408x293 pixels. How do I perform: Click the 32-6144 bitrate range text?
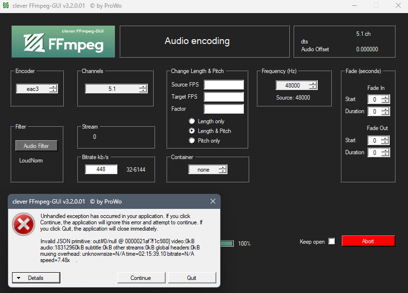[136, 170]
